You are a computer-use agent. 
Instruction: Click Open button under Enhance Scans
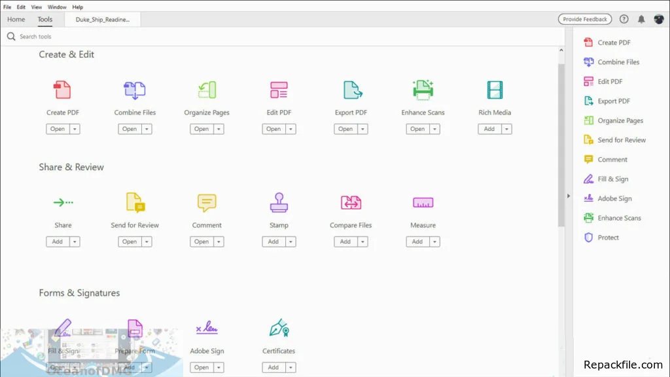418,129
